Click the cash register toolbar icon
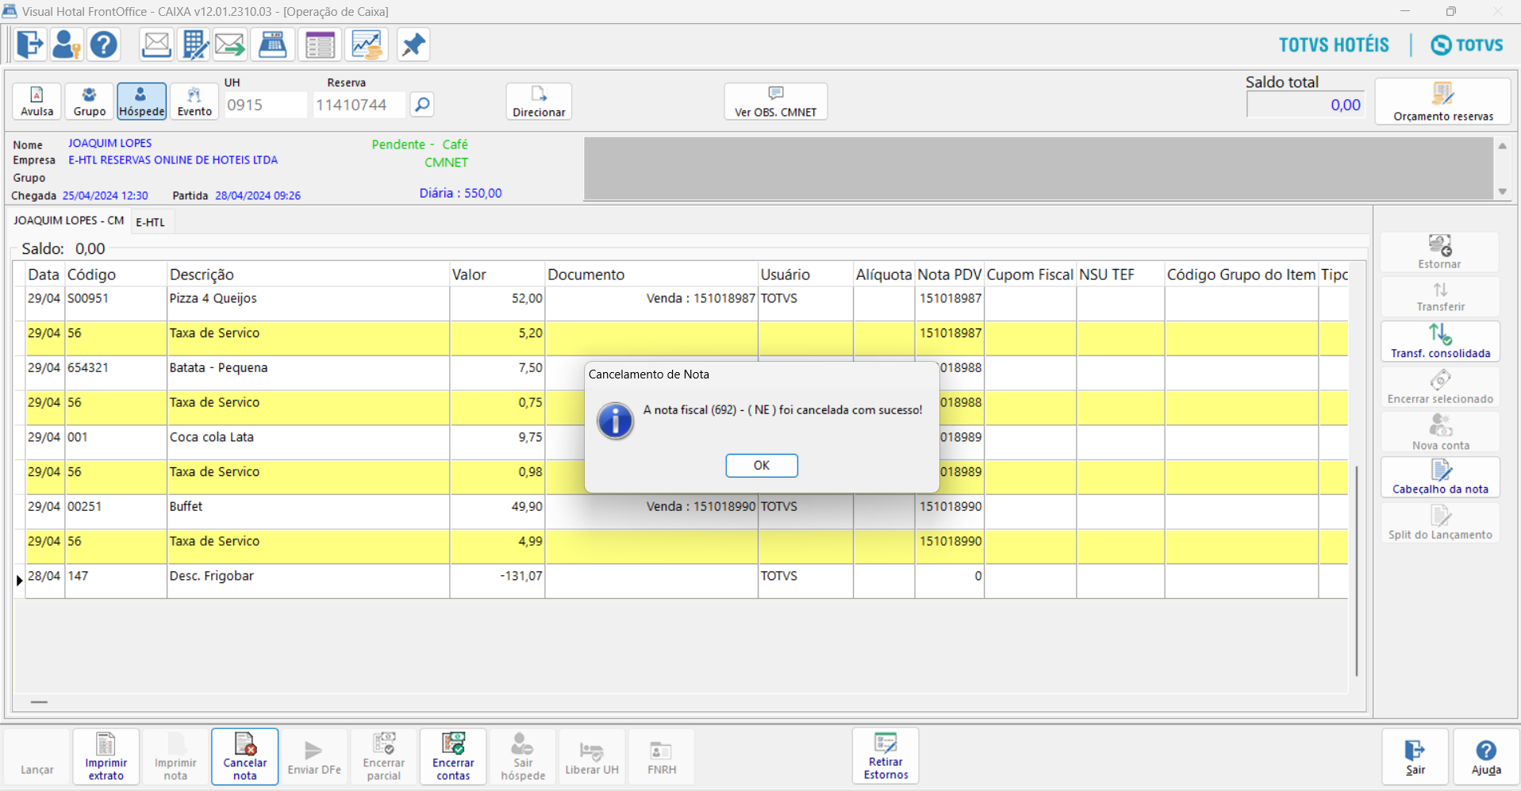This screenshot has height=791, width=1521. pos(273,44)
